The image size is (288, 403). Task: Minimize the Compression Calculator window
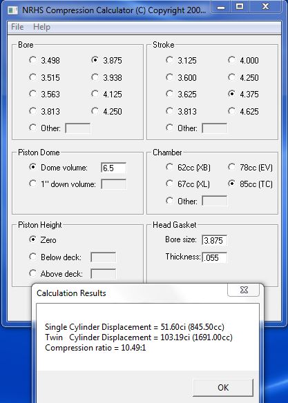(221, 7)
